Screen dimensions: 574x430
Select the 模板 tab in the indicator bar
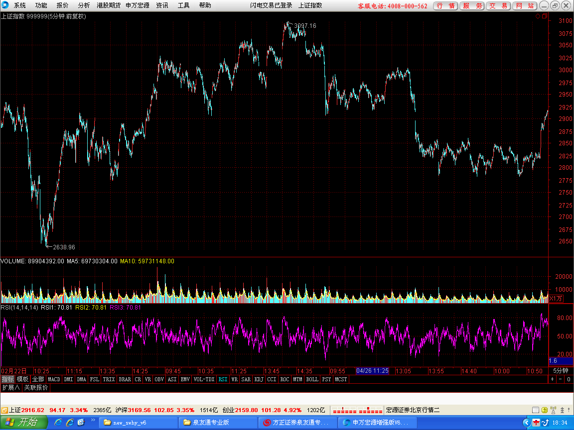(23, 379)
